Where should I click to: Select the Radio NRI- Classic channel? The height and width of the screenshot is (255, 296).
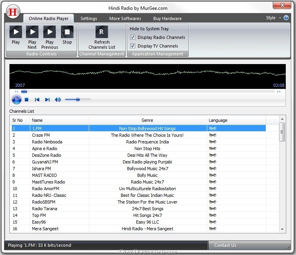tap(138, 195)
